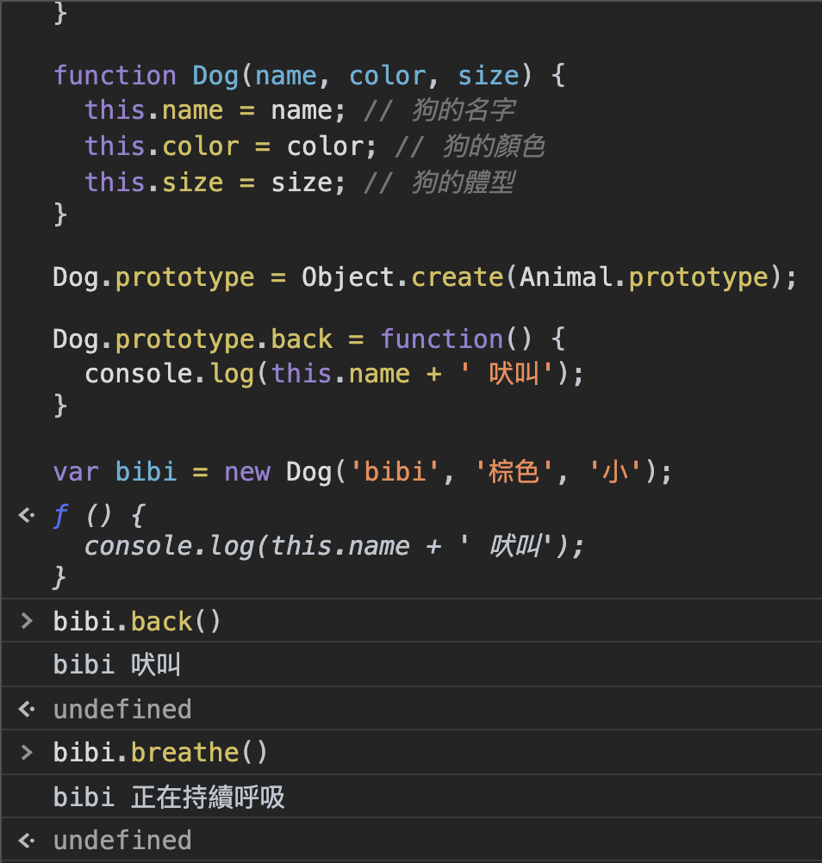
Task: Select the 'bibi 吠叫' log output
Action: pyautogui.click(x=116, y=665)
